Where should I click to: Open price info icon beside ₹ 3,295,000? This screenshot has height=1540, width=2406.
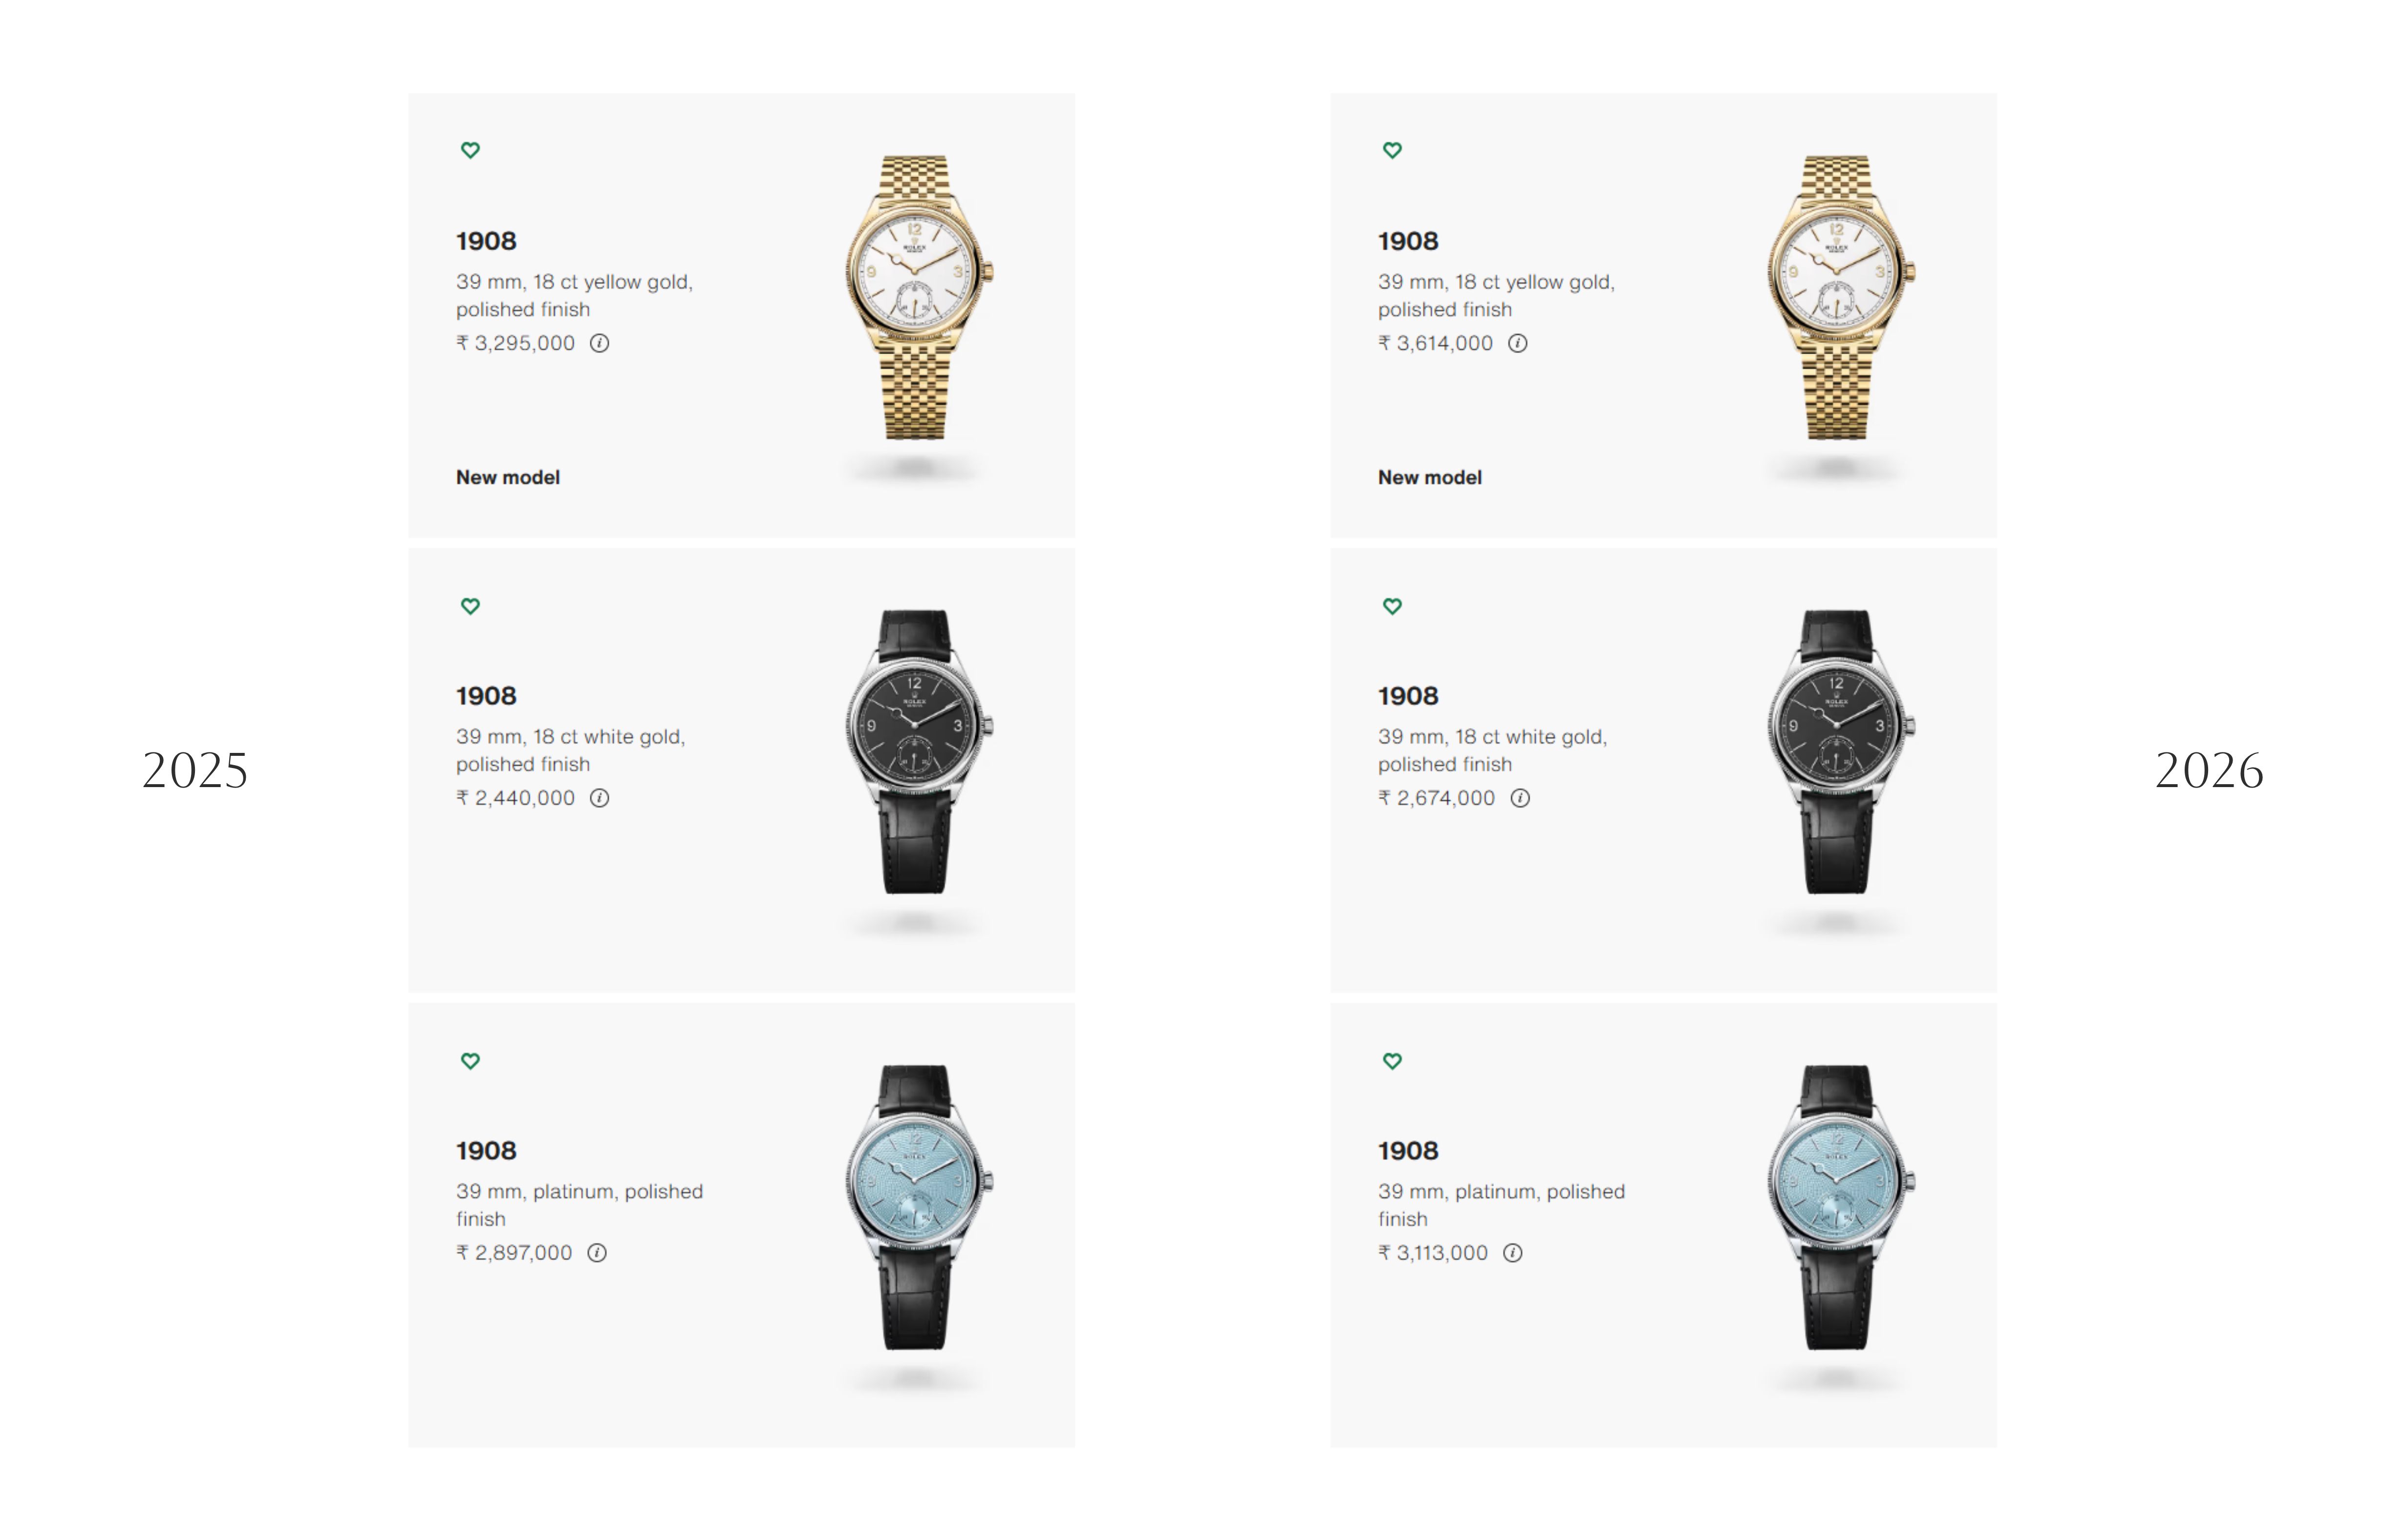pos(599,343)
